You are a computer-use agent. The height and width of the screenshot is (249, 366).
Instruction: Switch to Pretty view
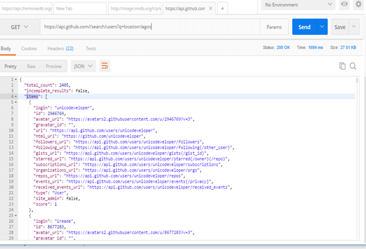click(10, 67)
